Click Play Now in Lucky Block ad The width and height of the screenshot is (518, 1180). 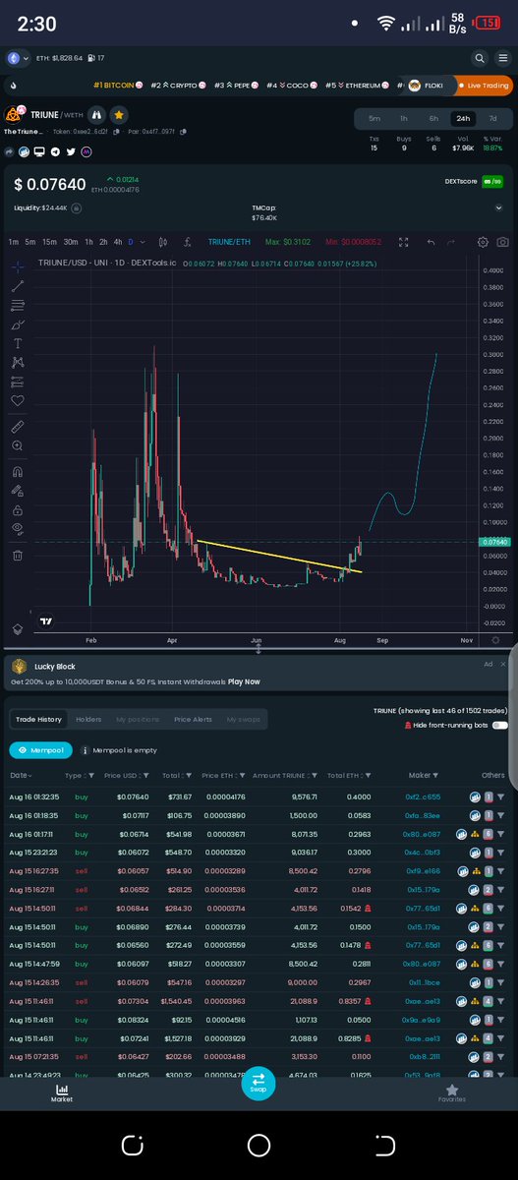(x=244, y=681)
